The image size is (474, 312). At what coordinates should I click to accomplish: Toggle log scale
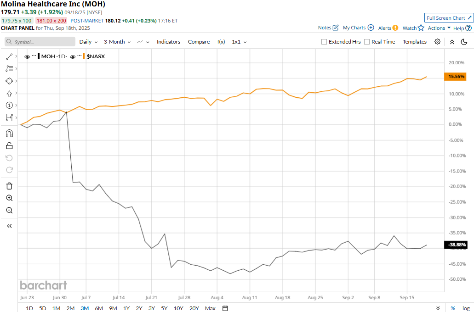[466, 308]
